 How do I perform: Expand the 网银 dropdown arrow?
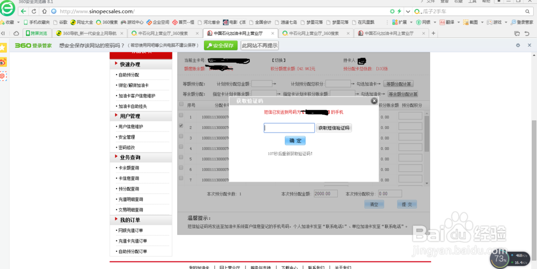(434, 22)
